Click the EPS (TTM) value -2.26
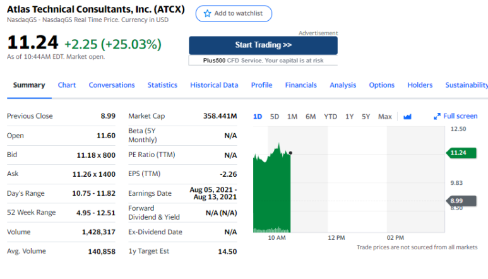This screenshot has height=279, width=488. tap(229, 174)
